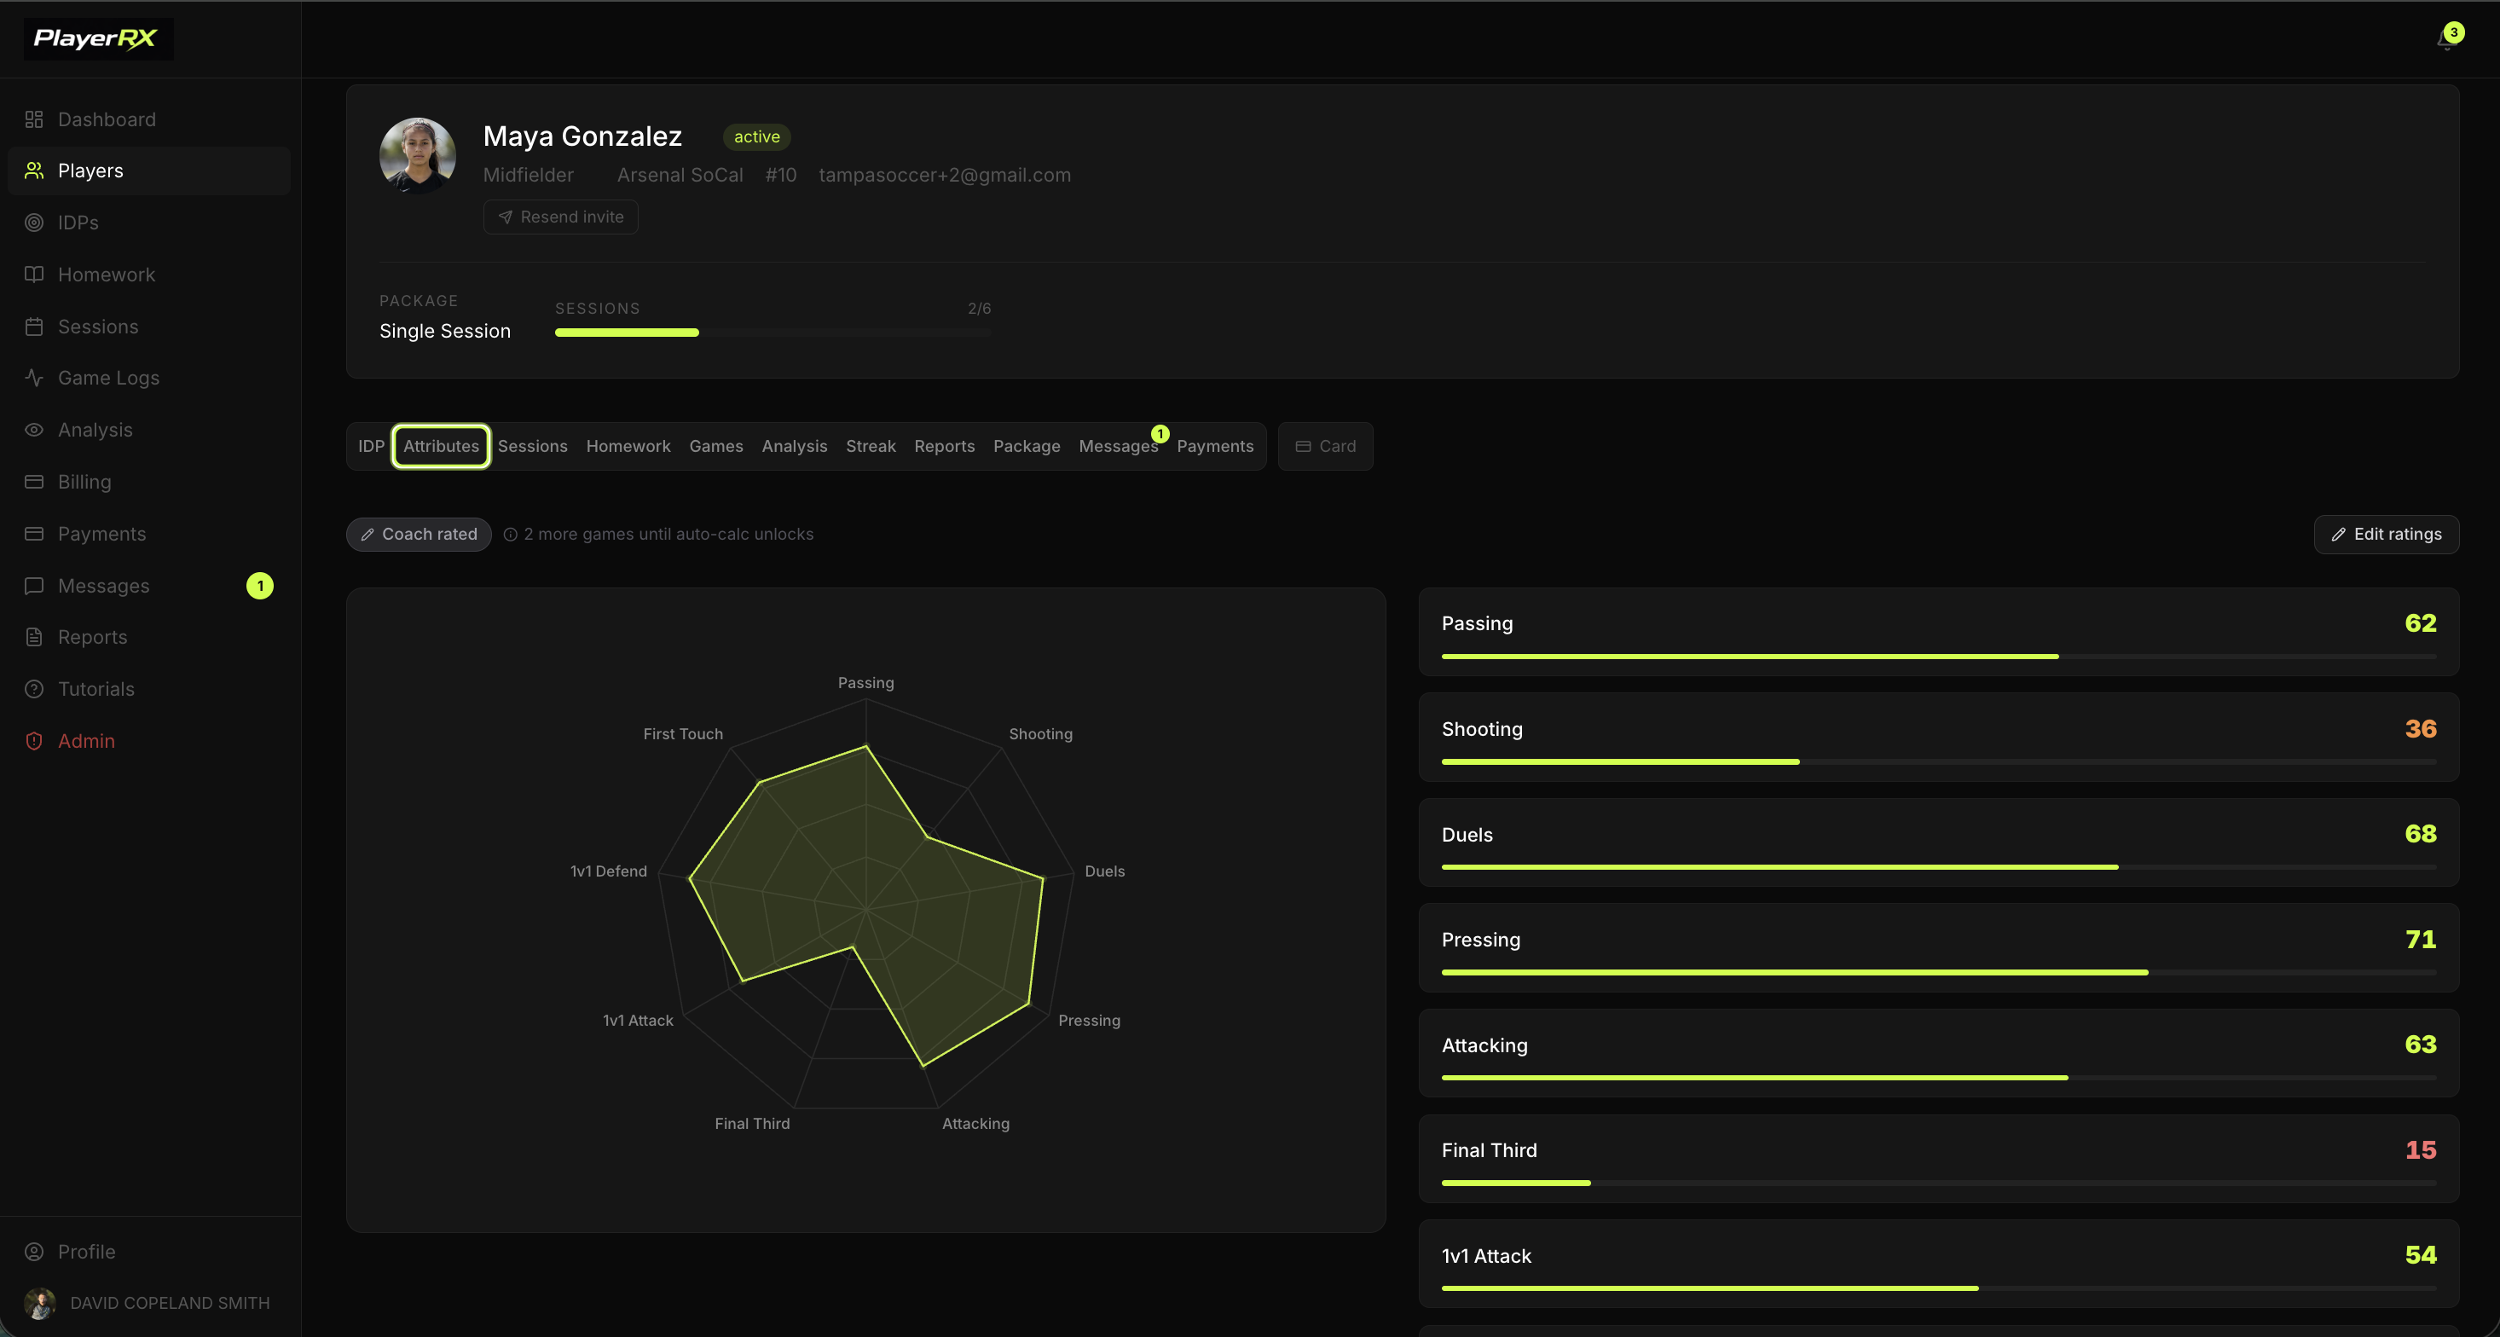View the Package tab
Viewport: 2500px width, 1337px height.
1027,446
